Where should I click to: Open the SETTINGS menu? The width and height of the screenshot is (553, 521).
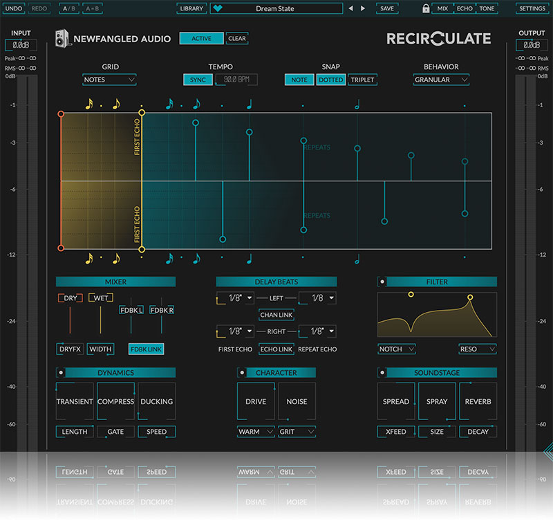click(x=532, y=9)
